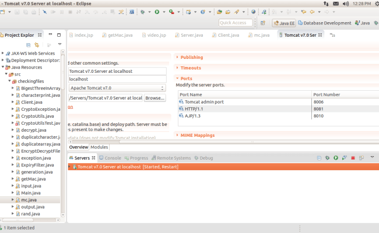Viewport: 379px width, 233px height.
Task: Click the Servers view collapse icon
Action: click(319, 158)
